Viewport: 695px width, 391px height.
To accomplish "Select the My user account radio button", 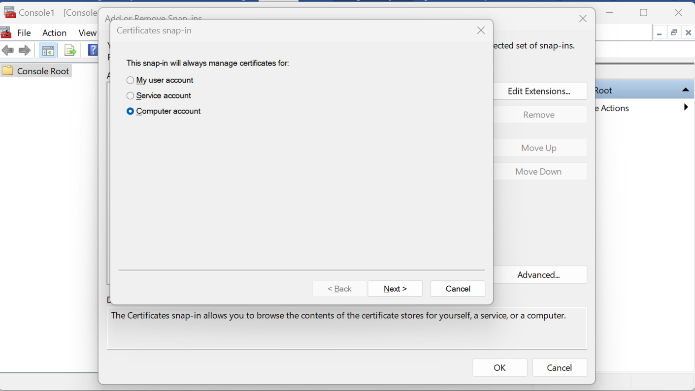I will pyautogui.click(x=131, y=80).
